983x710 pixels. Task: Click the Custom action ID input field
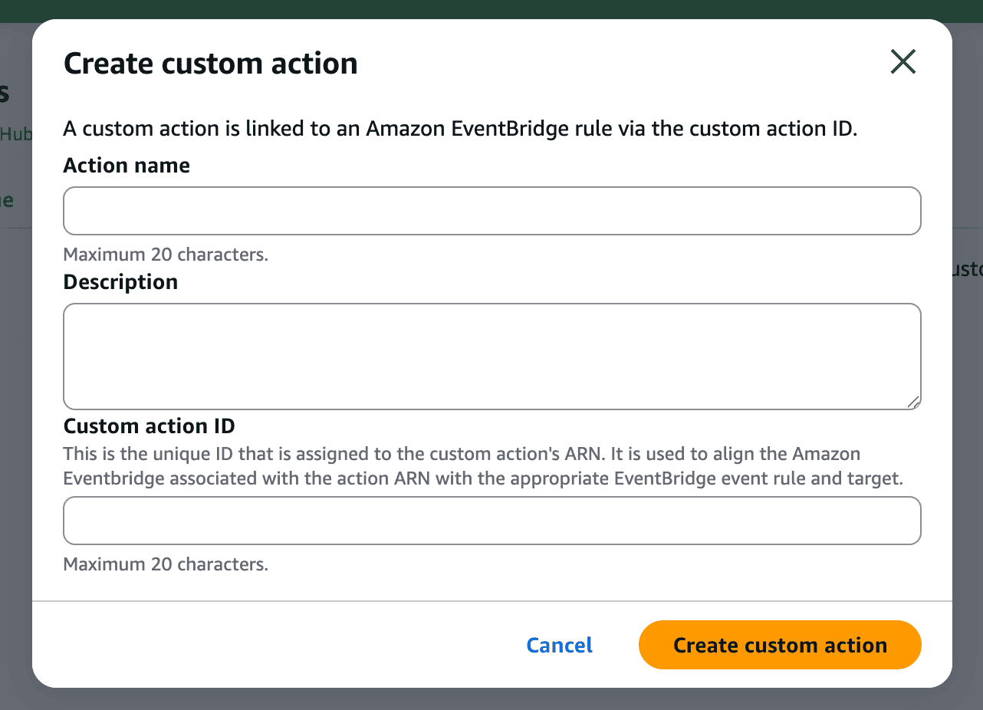491,521
